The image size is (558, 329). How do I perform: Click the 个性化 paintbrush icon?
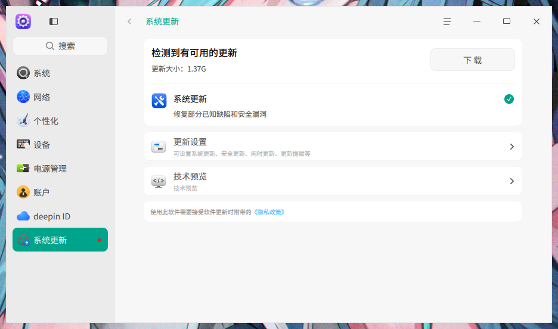click(x=23, y=120)
